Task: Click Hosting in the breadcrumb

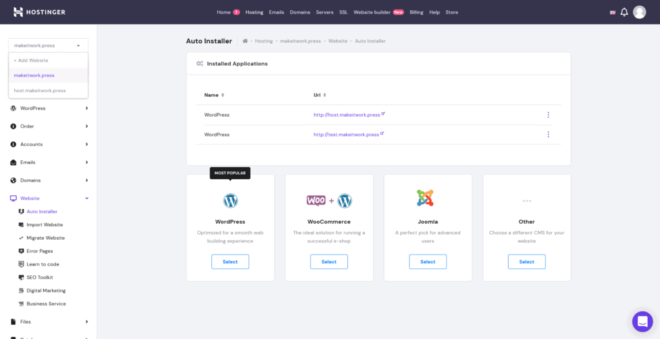Action: (264, 41)
